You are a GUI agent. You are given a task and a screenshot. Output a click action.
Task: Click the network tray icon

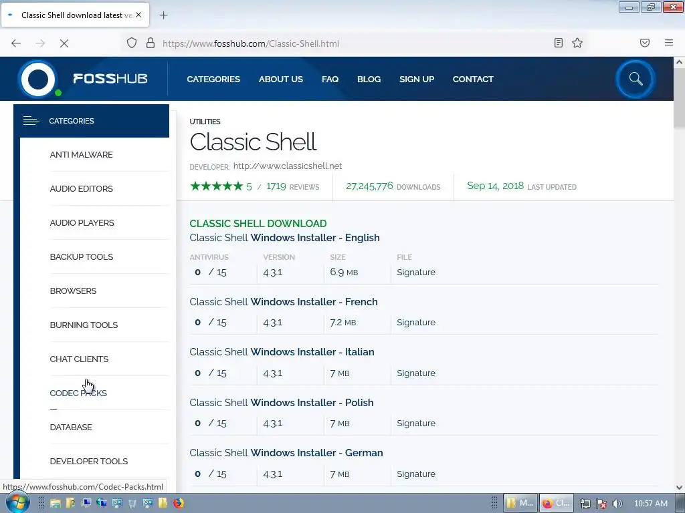click(x=585, y=504)
